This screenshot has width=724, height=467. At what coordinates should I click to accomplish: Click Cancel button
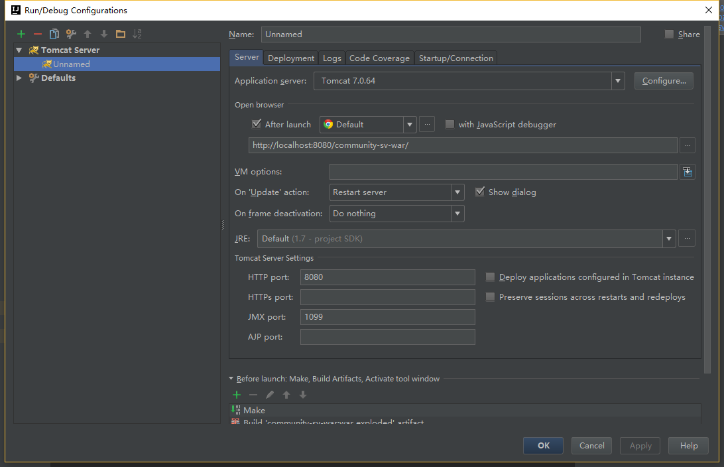[592, 446]
